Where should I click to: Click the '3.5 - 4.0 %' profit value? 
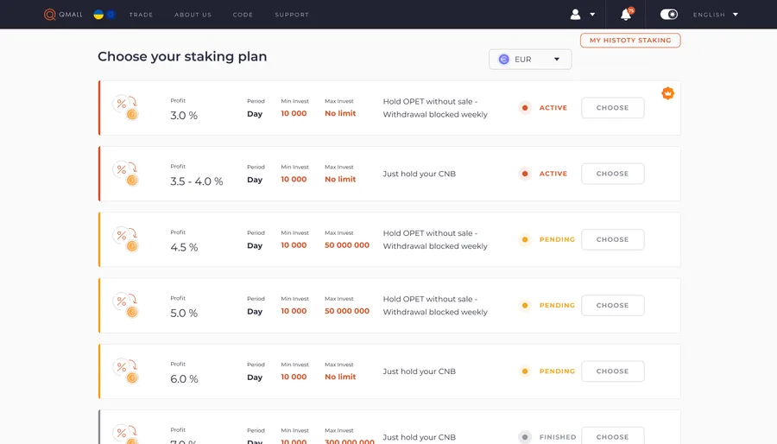(197, 181)
